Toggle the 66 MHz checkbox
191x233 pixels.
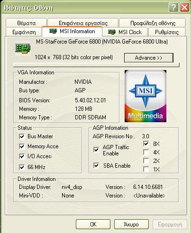[x=22, y=167]
